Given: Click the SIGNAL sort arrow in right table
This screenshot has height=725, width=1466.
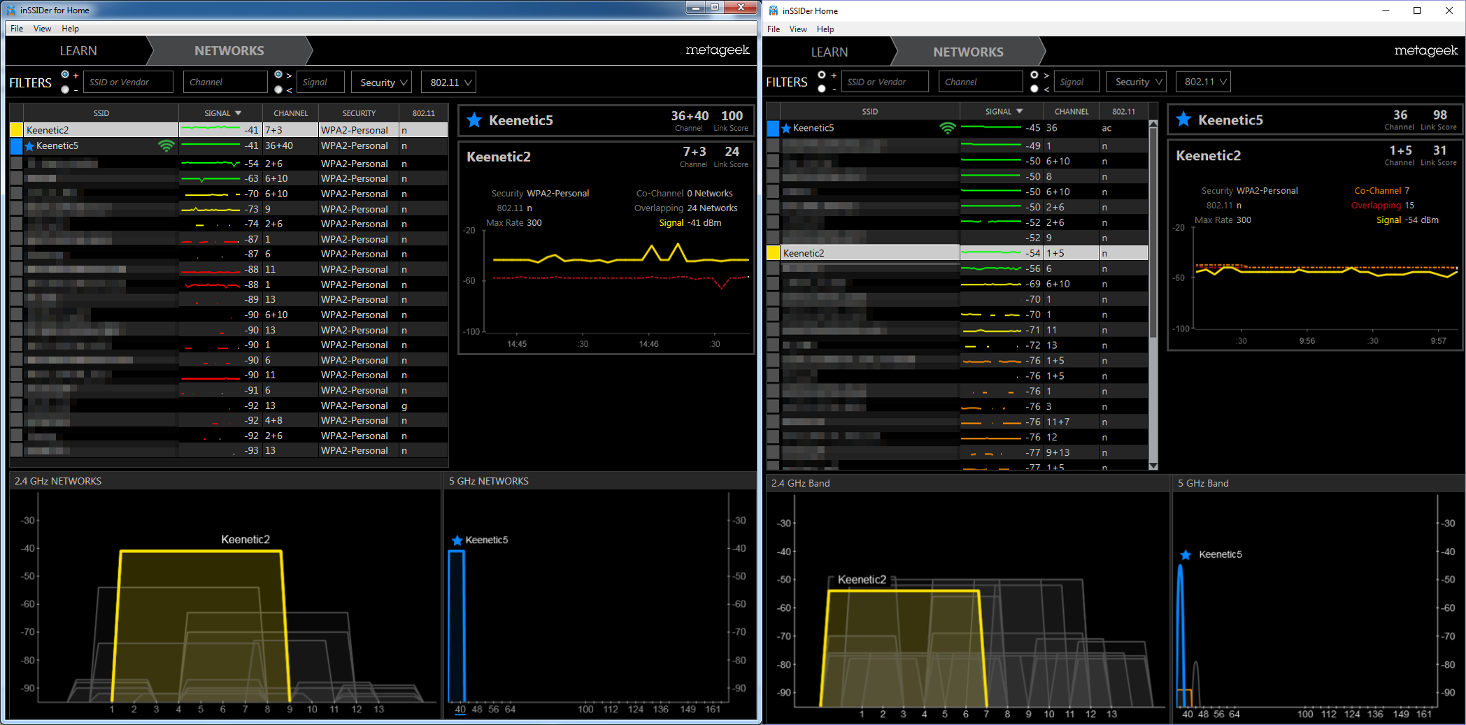Looking at the screenshot, I should point(1019,111).
